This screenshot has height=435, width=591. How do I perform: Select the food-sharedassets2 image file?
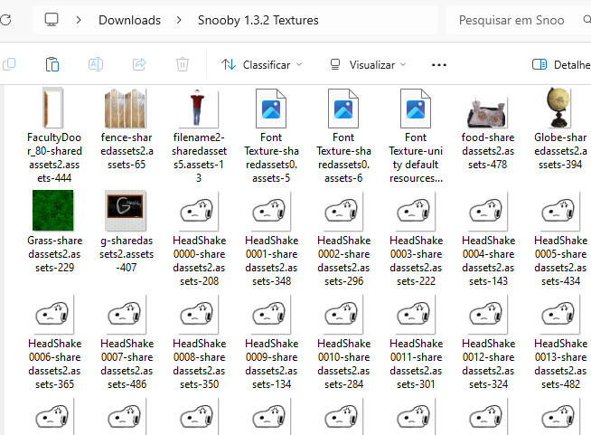pyautogui.click(x=488, y=110)
